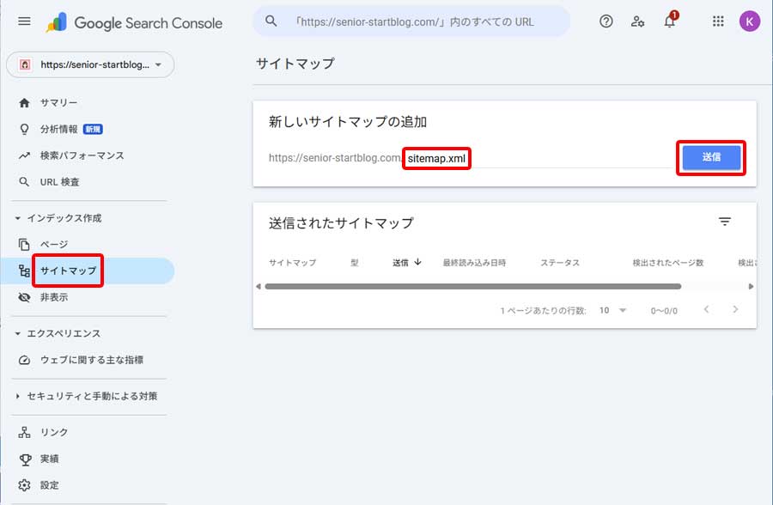Image resolution: width=773 pixels, height=505 pixels.
Task: Toggle the hamburger menu to collapse navigation
Action: click(x=23, y=22)
